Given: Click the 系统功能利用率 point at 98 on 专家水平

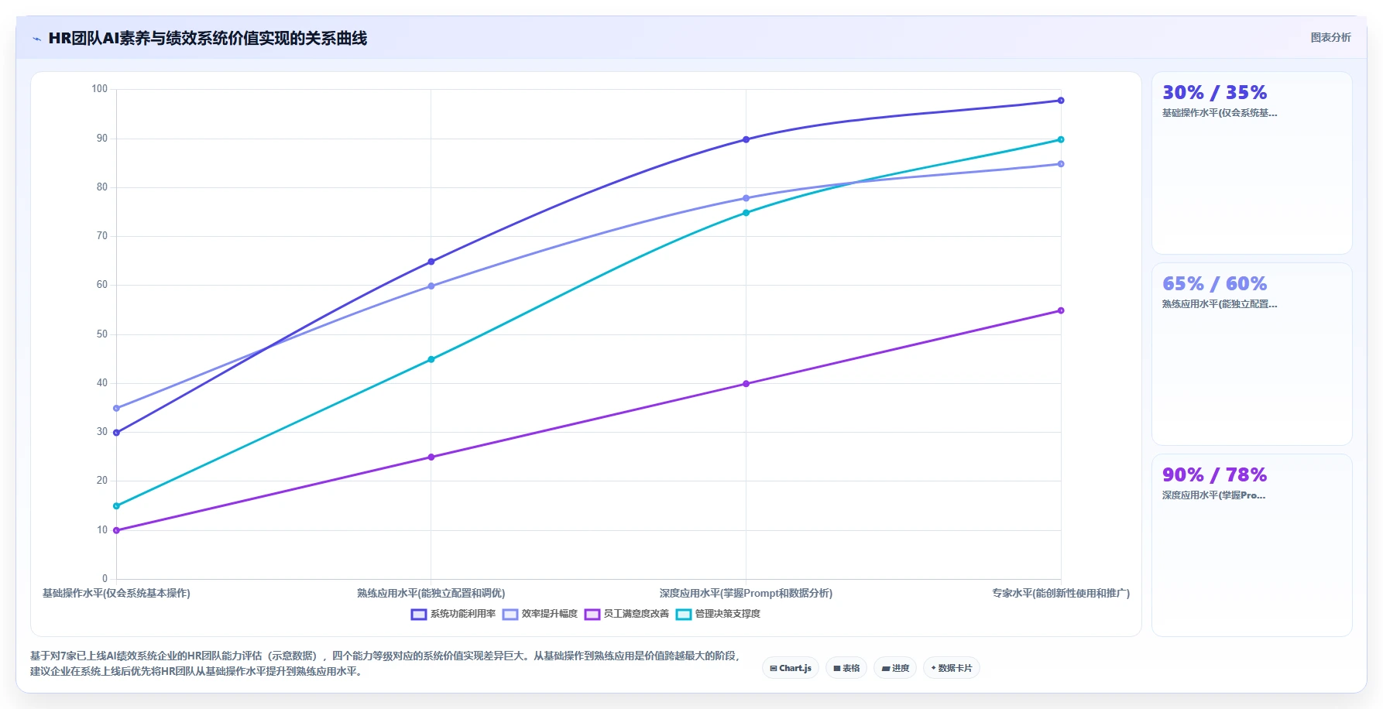Looking at the screenshot, I should 1061,101.
